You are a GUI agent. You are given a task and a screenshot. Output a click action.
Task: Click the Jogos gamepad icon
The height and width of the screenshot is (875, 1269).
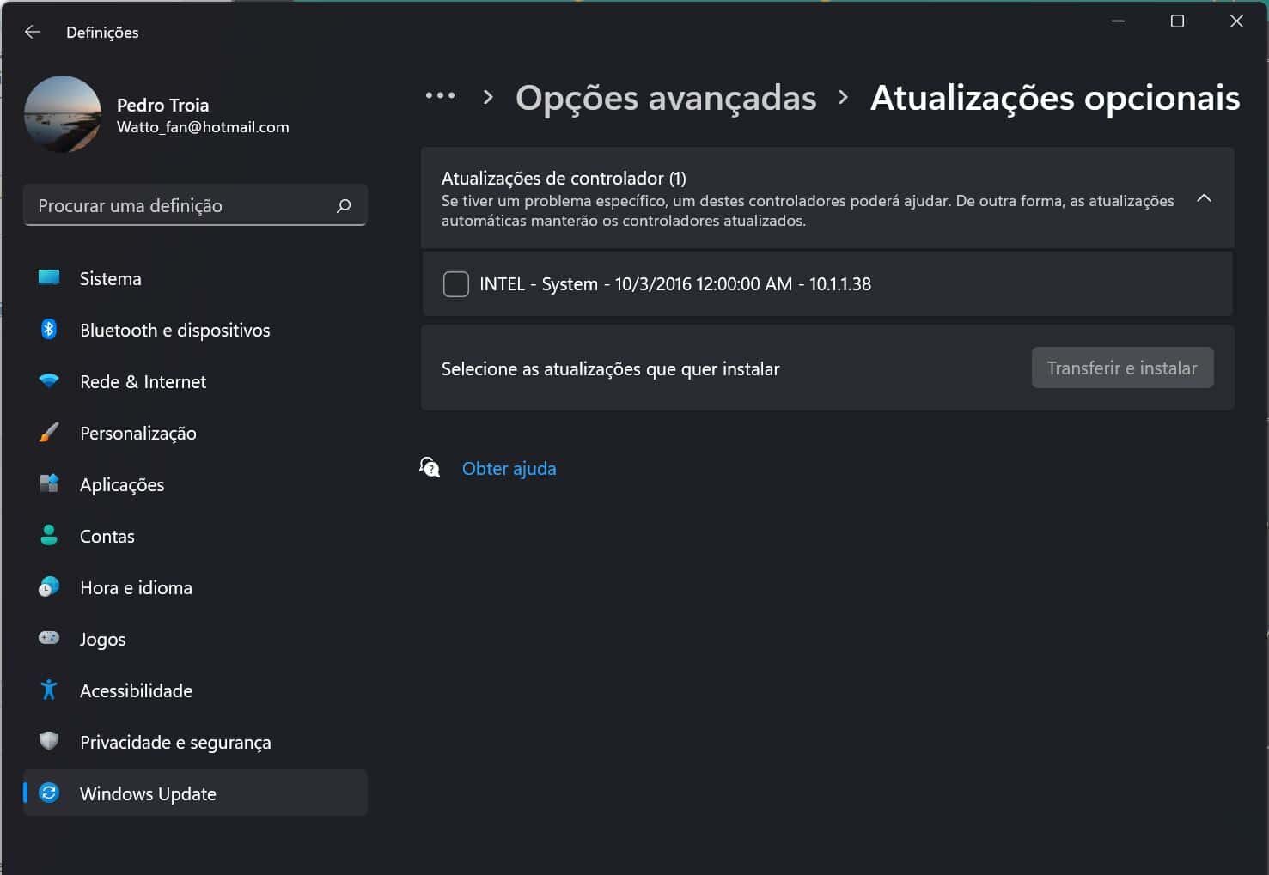(x=49, y=638)
